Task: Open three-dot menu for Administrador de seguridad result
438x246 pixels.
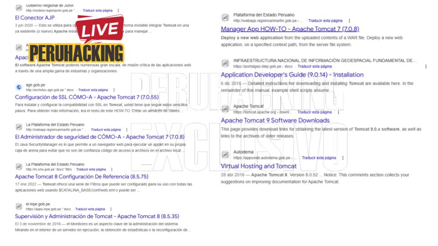Action: pyautogui.click(x=127, y=130)
